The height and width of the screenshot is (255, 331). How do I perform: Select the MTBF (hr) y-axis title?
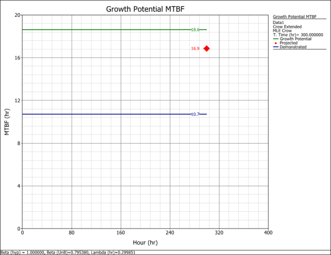[x=7, y=122]
